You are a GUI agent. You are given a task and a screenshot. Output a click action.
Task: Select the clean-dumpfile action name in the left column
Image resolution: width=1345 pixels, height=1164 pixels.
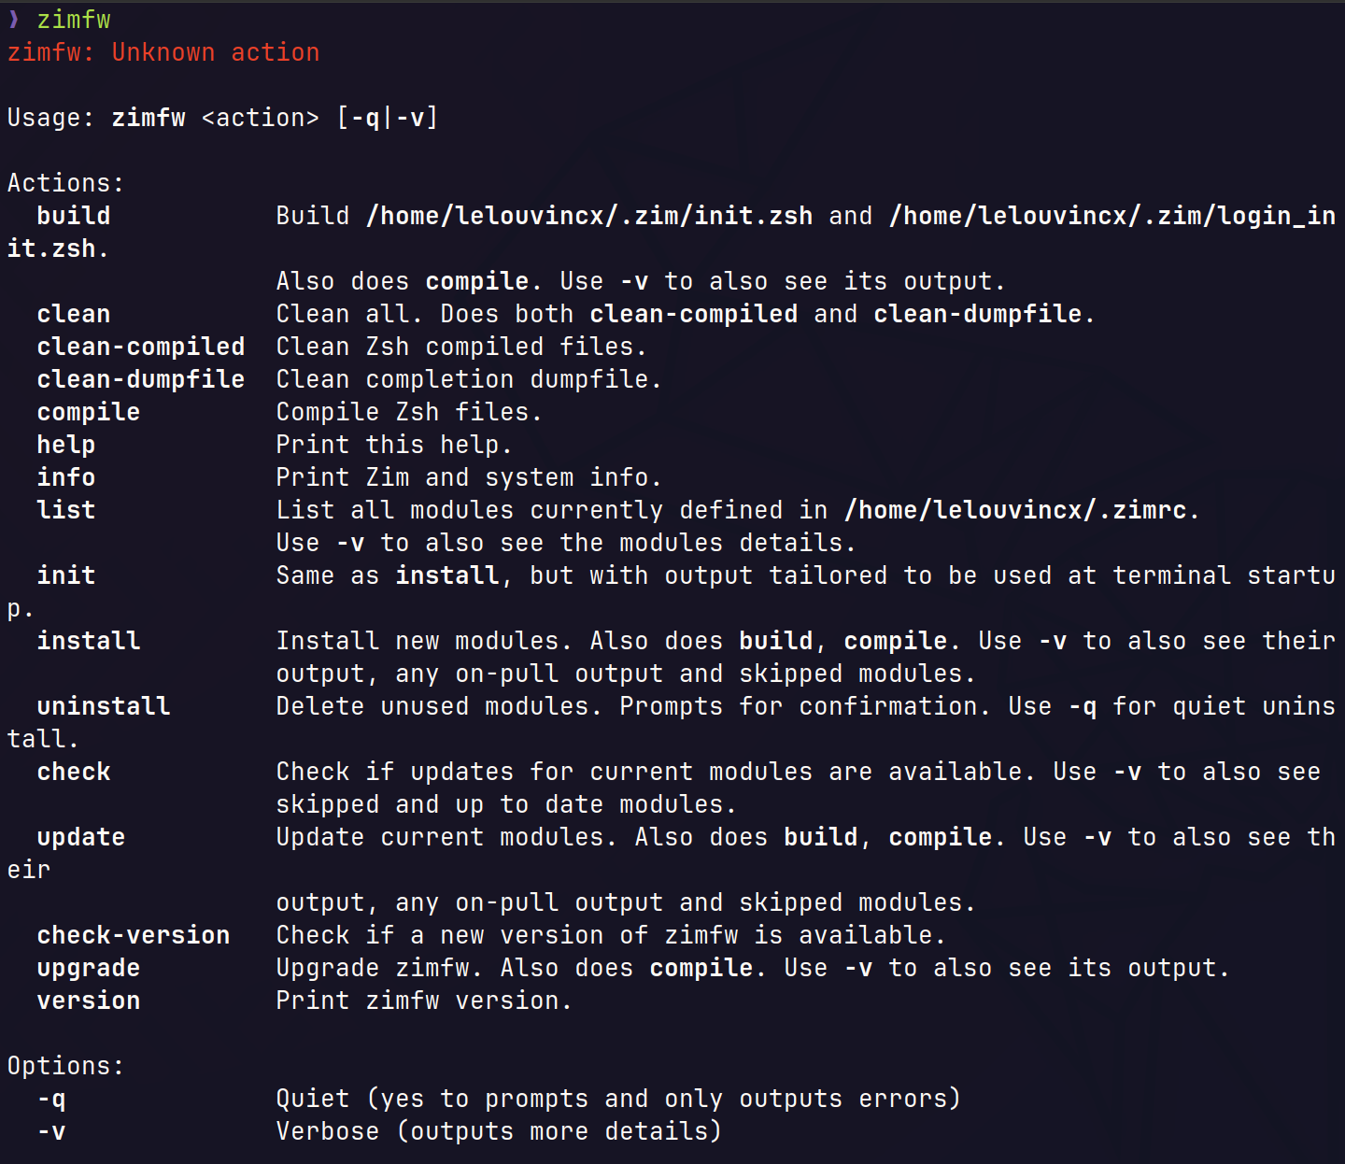(140, 379)
